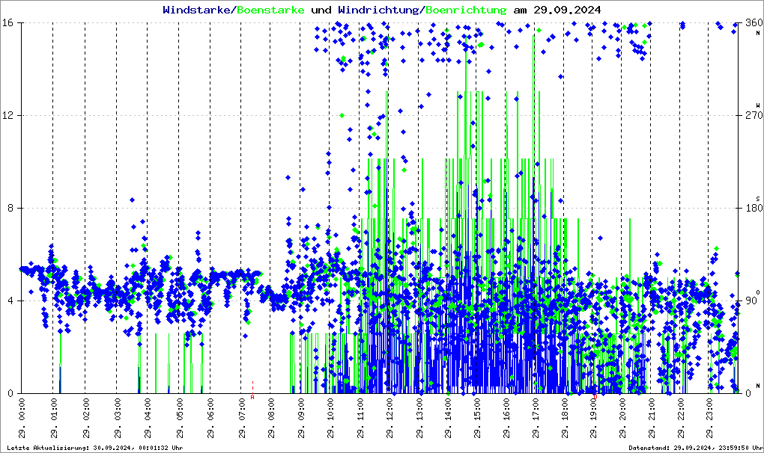
Task: Click the time label '29. 11:00'
Action: pos(360,418)
